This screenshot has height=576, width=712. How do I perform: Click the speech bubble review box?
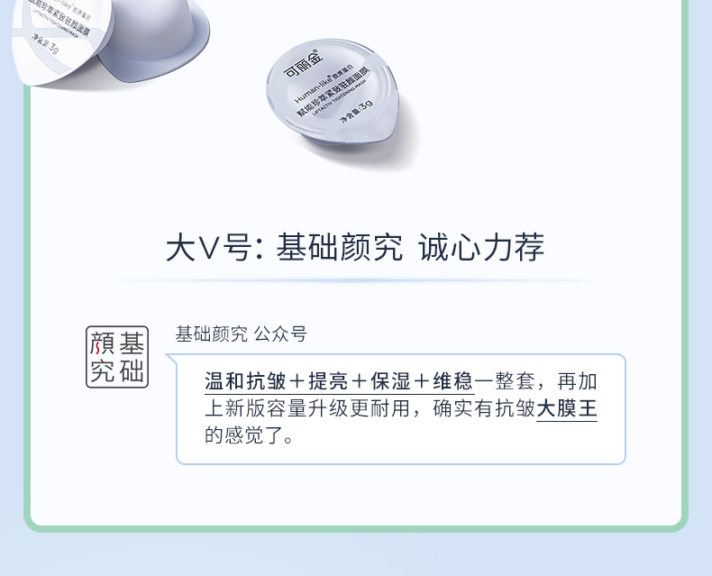400,409
